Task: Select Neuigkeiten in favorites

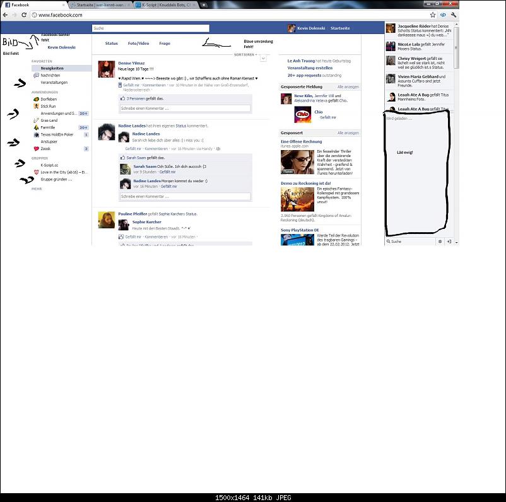Action: [61, 68]
